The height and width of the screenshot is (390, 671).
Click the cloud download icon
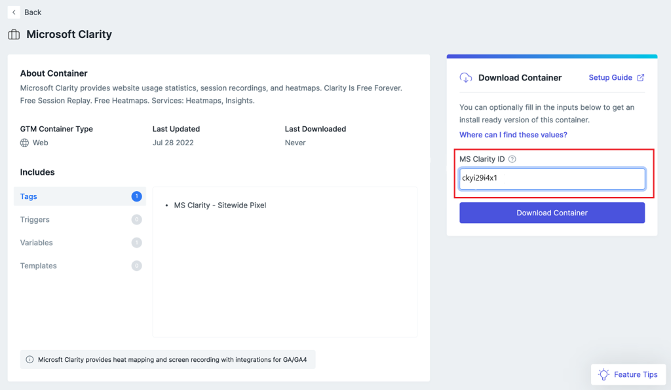(x=466, y=78)
